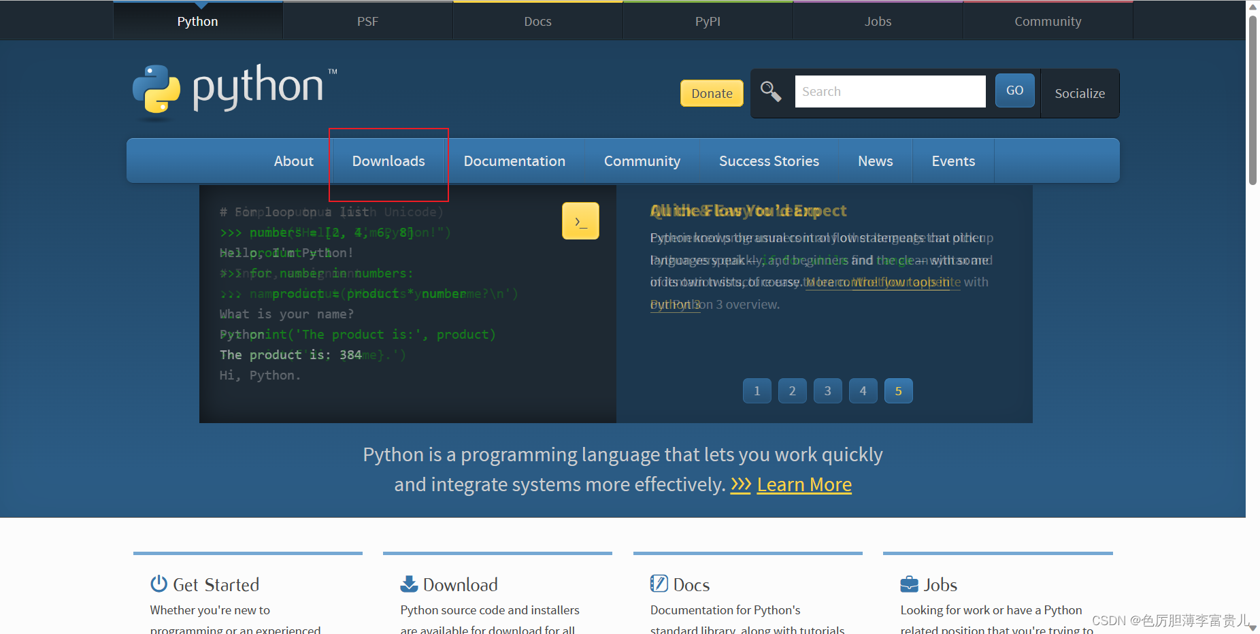The height and width of the screenshot is (634, 1260).
Task: Click the Get Started heading
Action: pyautogui.click(x=216, y=585)
